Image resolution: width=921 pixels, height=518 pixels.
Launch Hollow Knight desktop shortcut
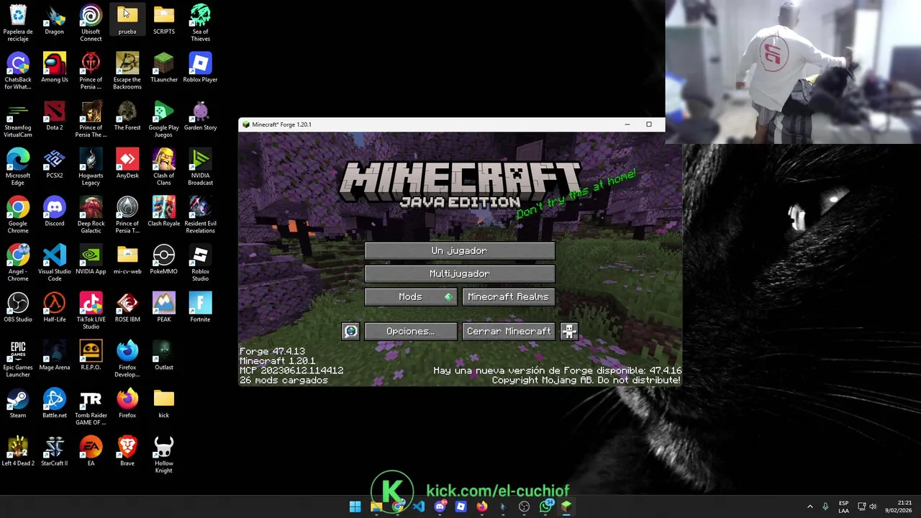(x=164, y=455)
